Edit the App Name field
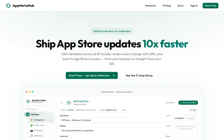The height and width of the screenshot is (140, 224). click(115, 120)
